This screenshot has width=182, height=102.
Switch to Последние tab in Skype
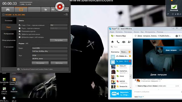126,52
